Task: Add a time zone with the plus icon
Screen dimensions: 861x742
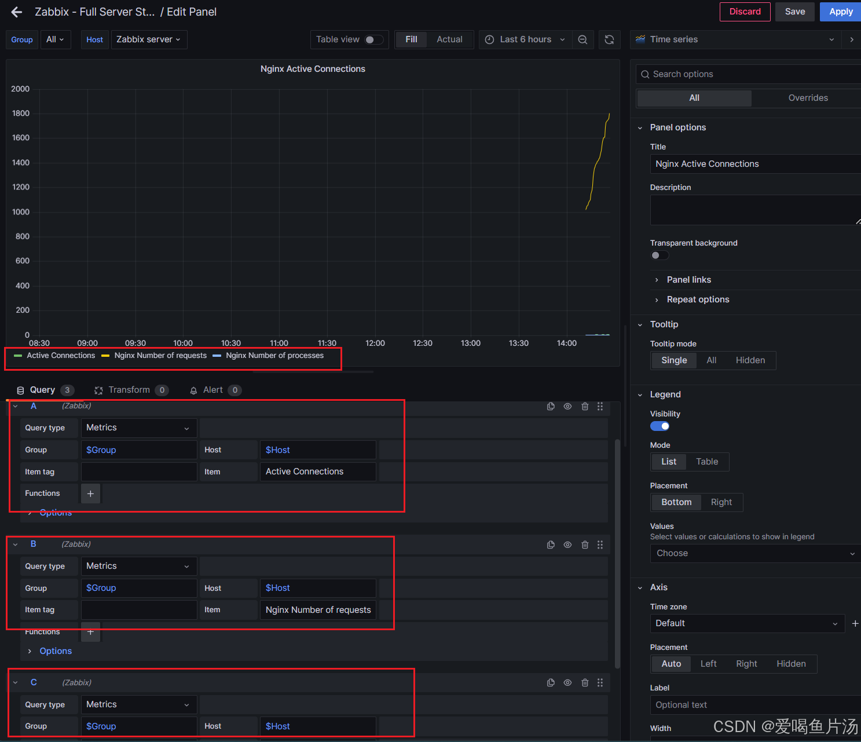Action: (x=855, y=623)
